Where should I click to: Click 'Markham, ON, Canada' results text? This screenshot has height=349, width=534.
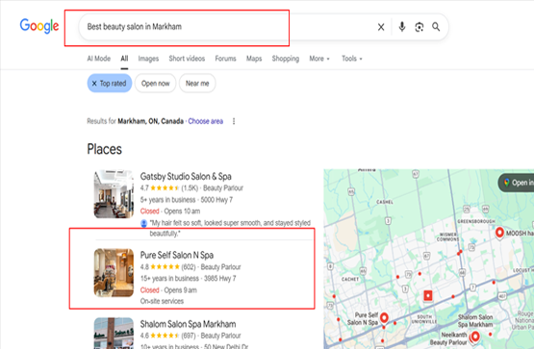pos(150,121)
